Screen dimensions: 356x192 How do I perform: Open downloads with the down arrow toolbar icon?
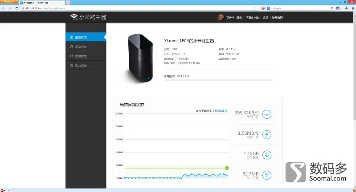347,8
